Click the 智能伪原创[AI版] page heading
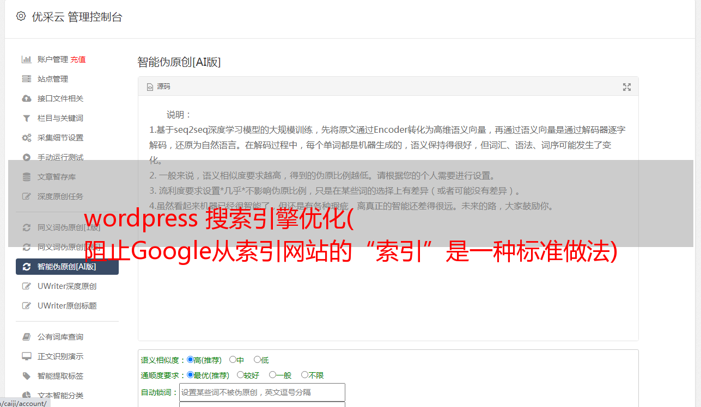Image resolution: width=701 pixels, height=407 pixels. (179, 62)
